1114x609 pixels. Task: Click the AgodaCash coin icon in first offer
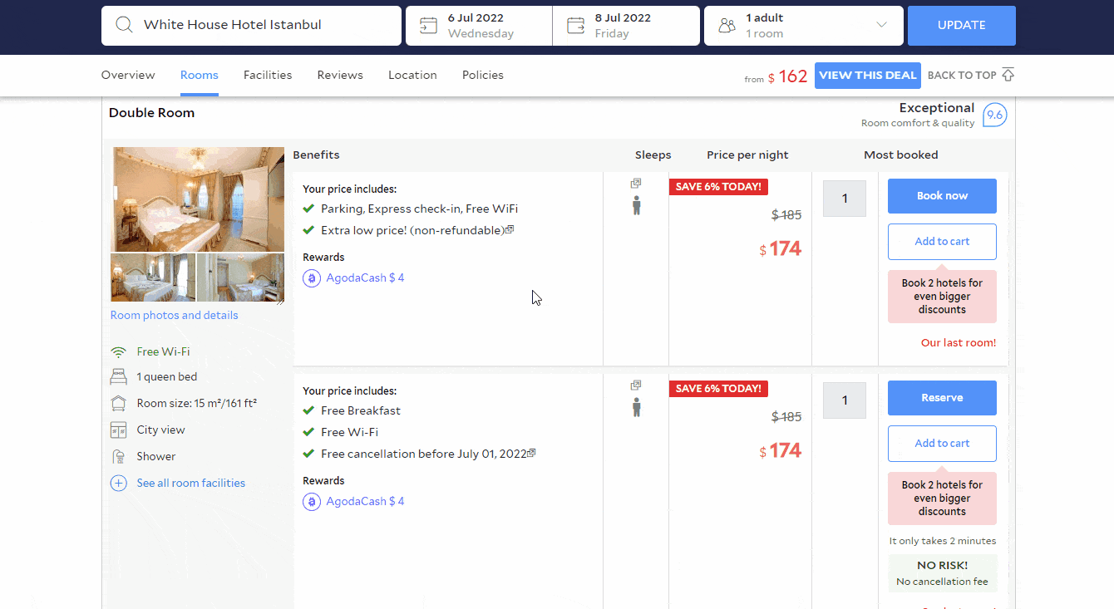312,277
